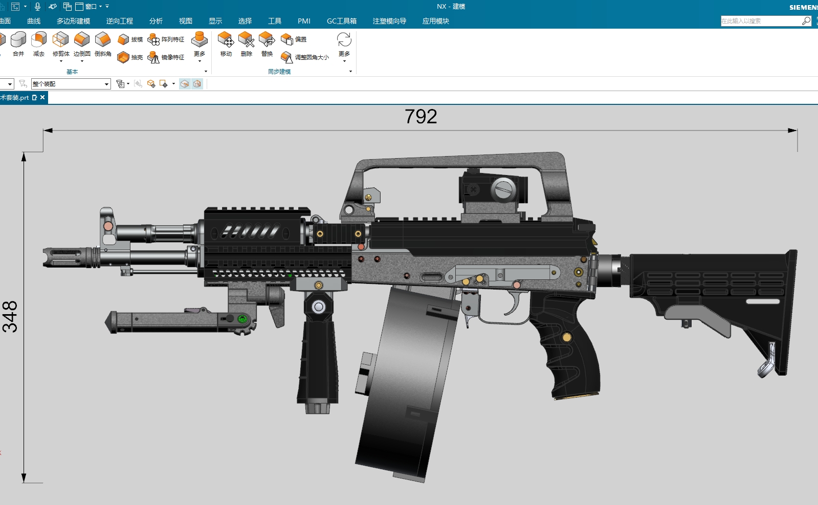Select the 移动 (Move Face) tool
The width and height of the screenshot is (818, 505).
coord(226,44)
